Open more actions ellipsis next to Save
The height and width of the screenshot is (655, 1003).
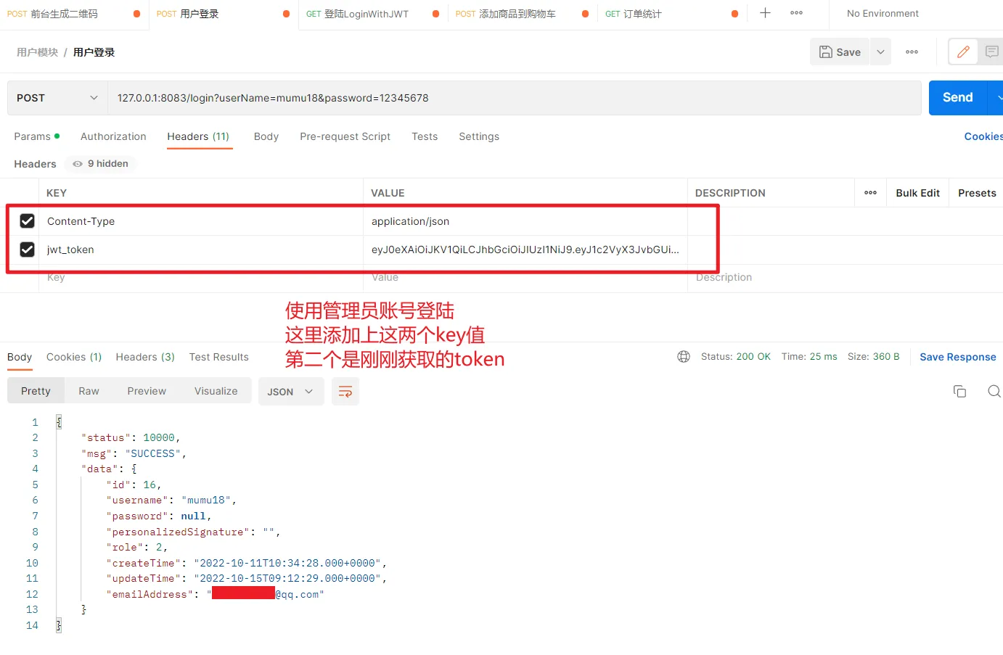pos(912,52)
